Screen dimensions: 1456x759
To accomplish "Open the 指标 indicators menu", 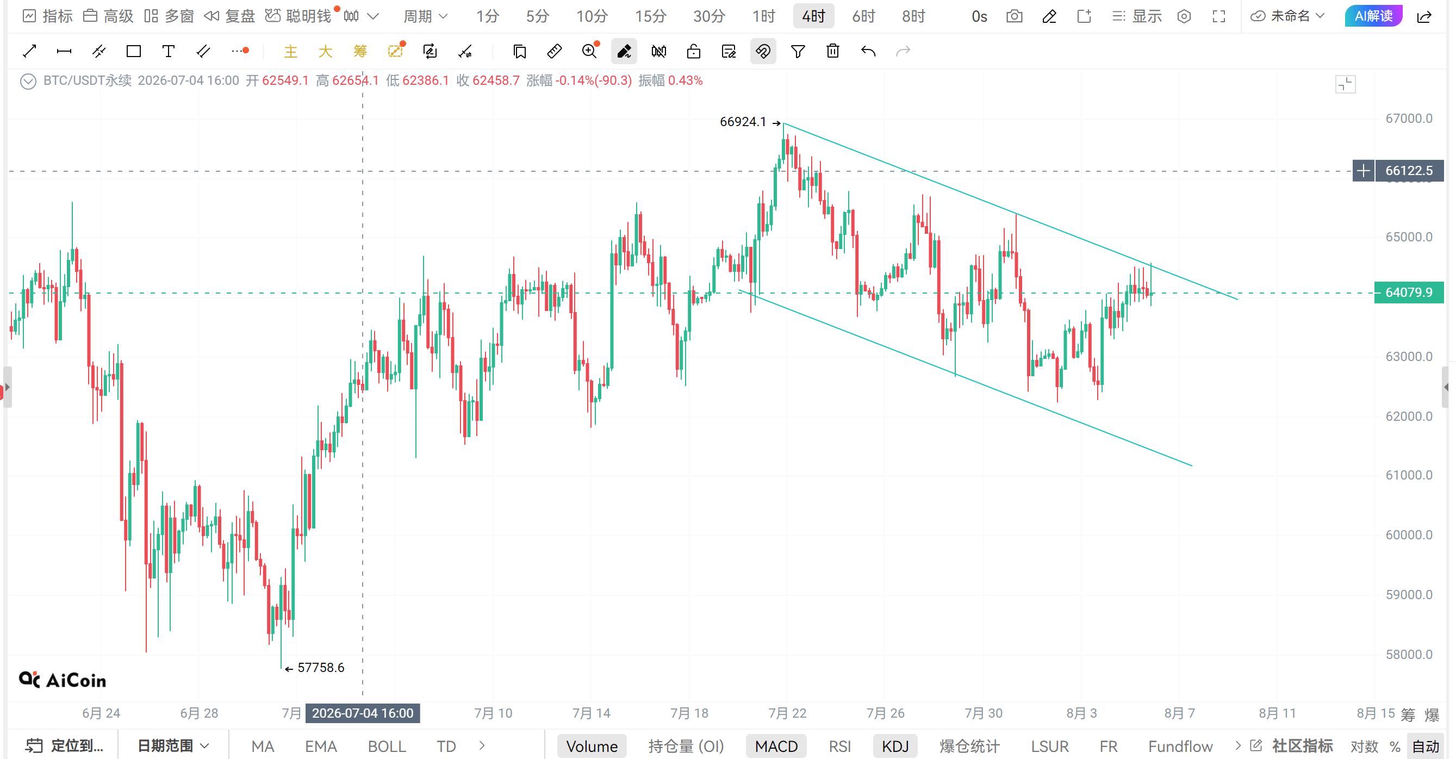I will coord(47,16).
